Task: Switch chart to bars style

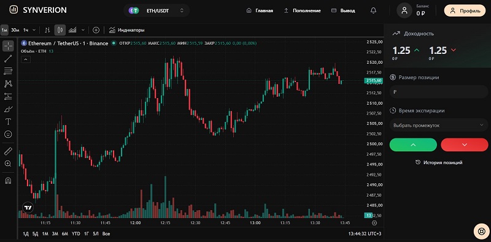Action: point(47,30)
